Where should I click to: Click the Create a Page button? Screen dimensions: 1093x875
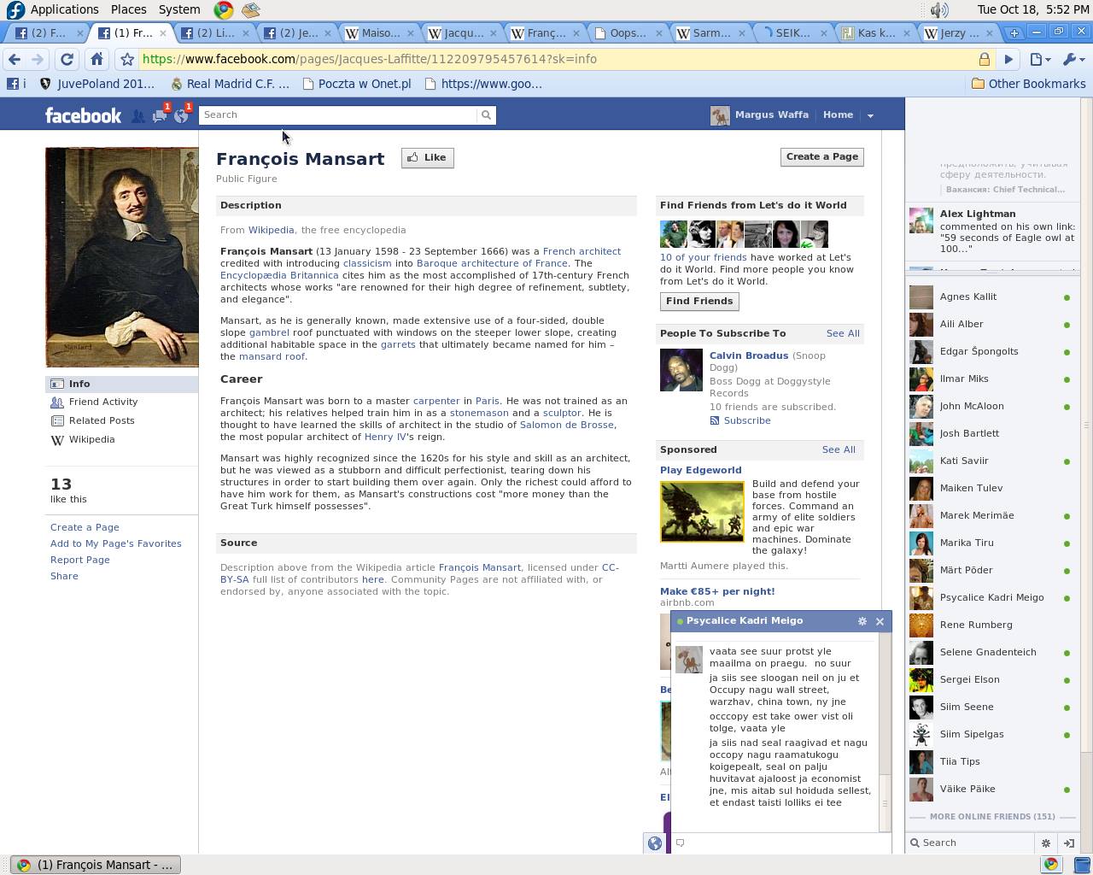pos(821,156)
